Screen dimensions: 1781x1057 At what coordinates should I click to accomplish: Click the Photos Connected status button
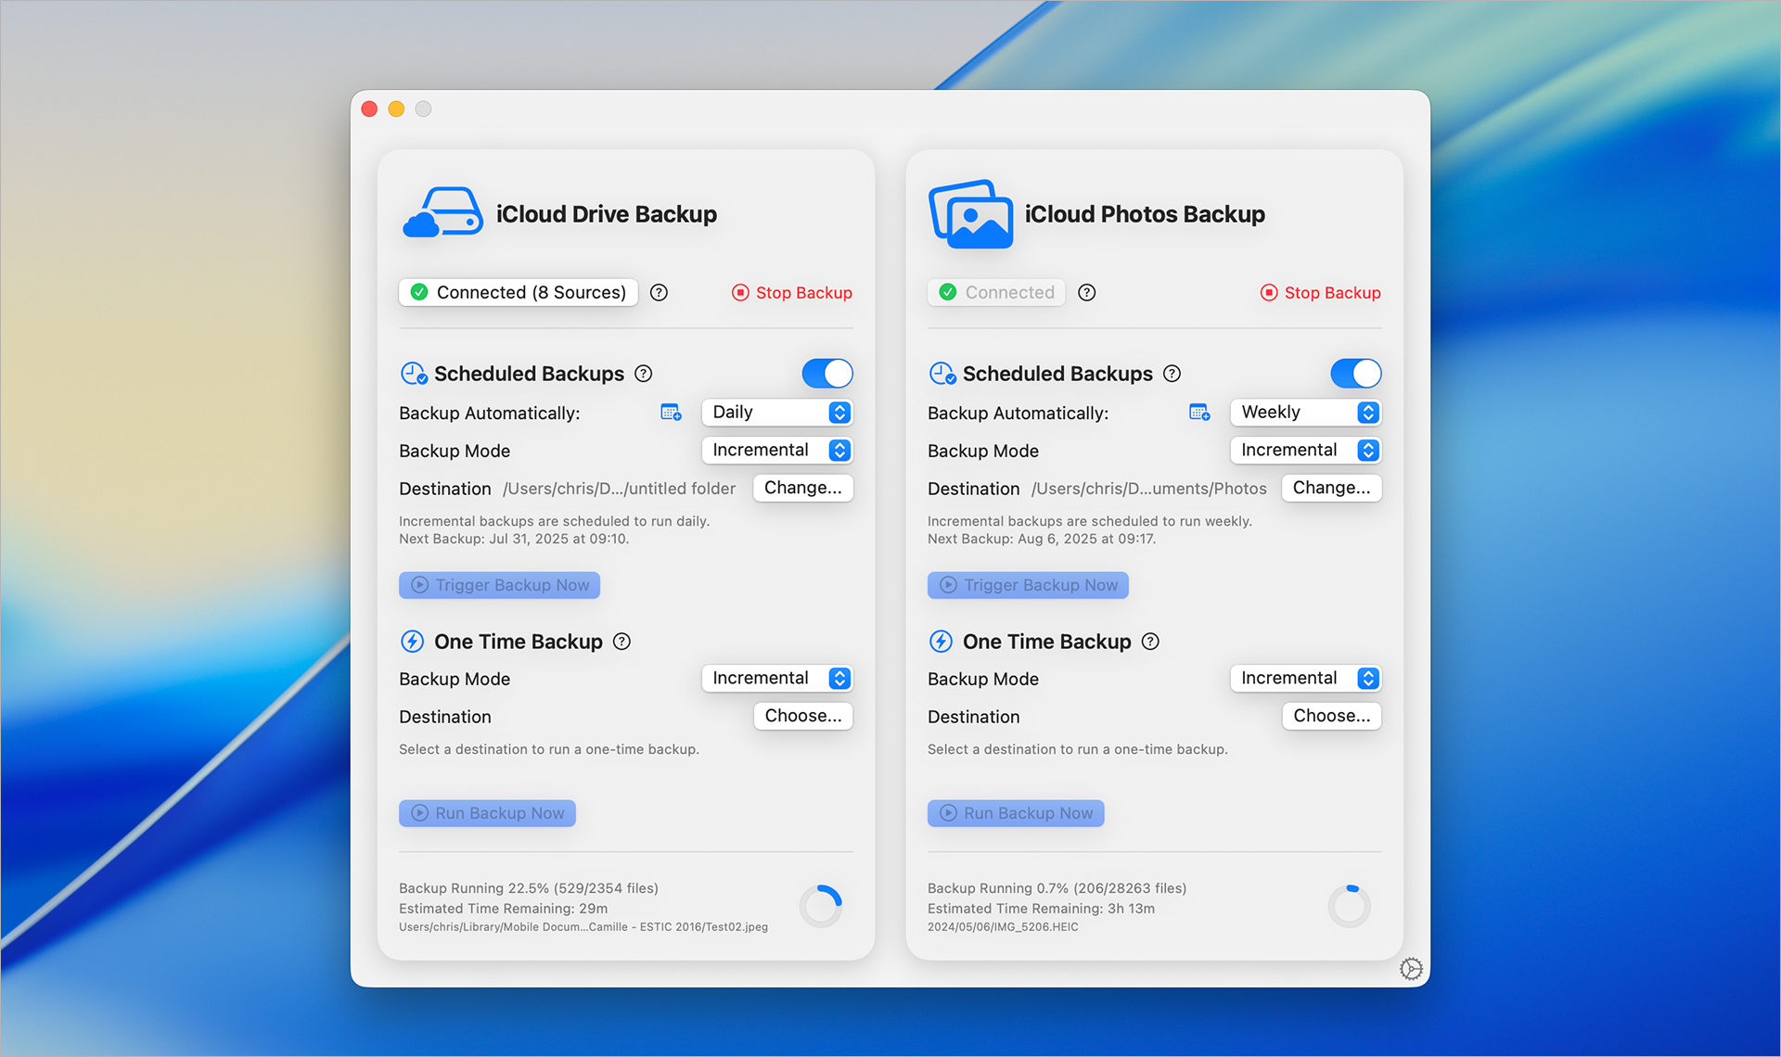tap(996, 292)
